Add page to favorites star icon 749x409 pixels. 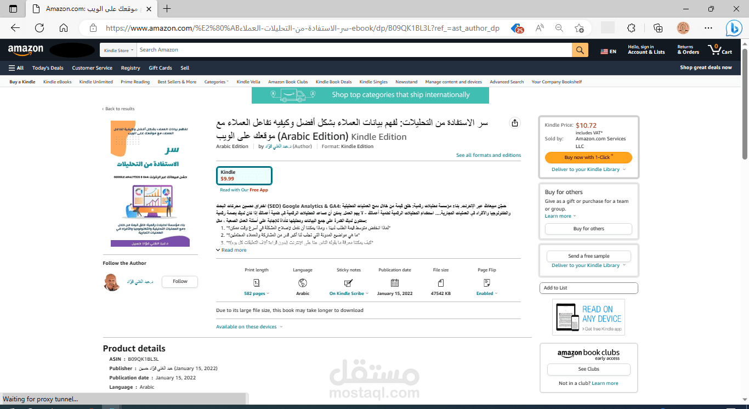(x=579, y=28)
